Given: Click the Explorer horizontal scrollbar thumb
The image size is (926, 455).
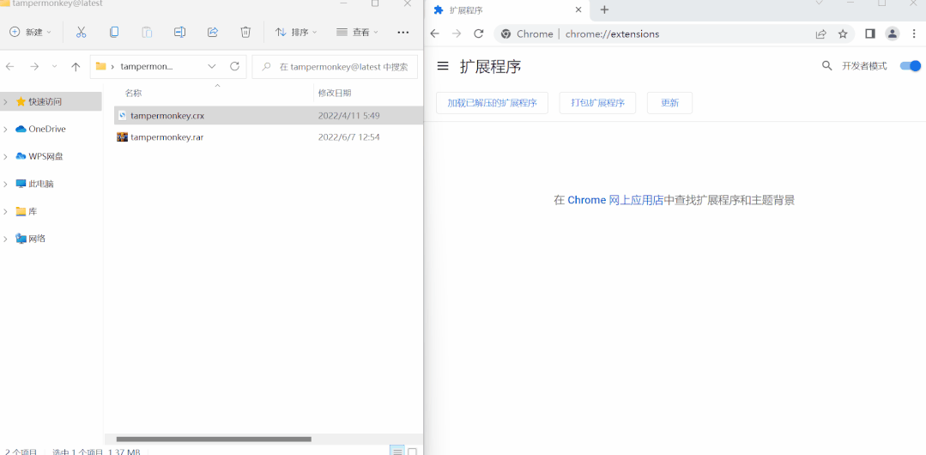Looking at the screenshot, I should pos(214,439).
